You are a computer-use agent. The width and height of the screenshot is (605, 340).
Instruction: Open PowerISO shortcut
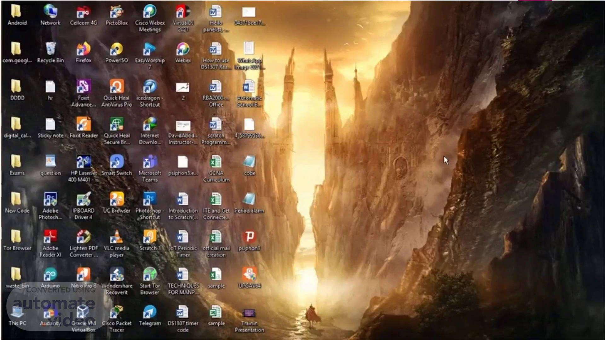117,52
